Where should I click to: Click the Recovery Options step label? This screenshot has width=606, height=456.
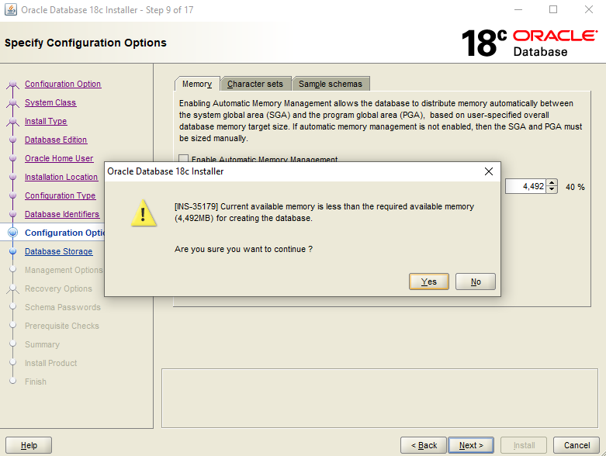pyautogui.click(x=58, y=288)
